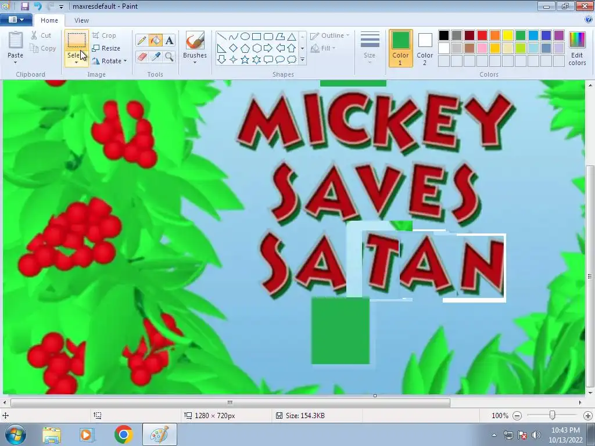
Task: Choose the Rounded rectangular callout shape
Action: click(x=268, y=60)
